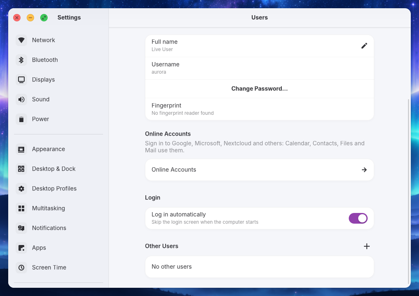Click the Users title in header
The width and height of the screenshot is (419, 296).
point(260,18)
